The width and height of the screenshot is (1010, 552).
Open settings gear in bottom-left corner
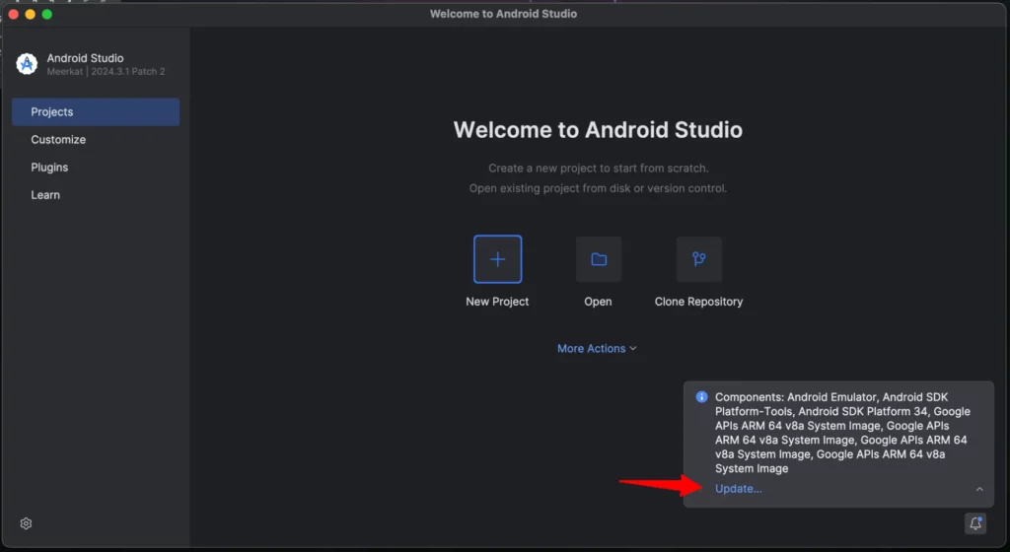point(26,523)
